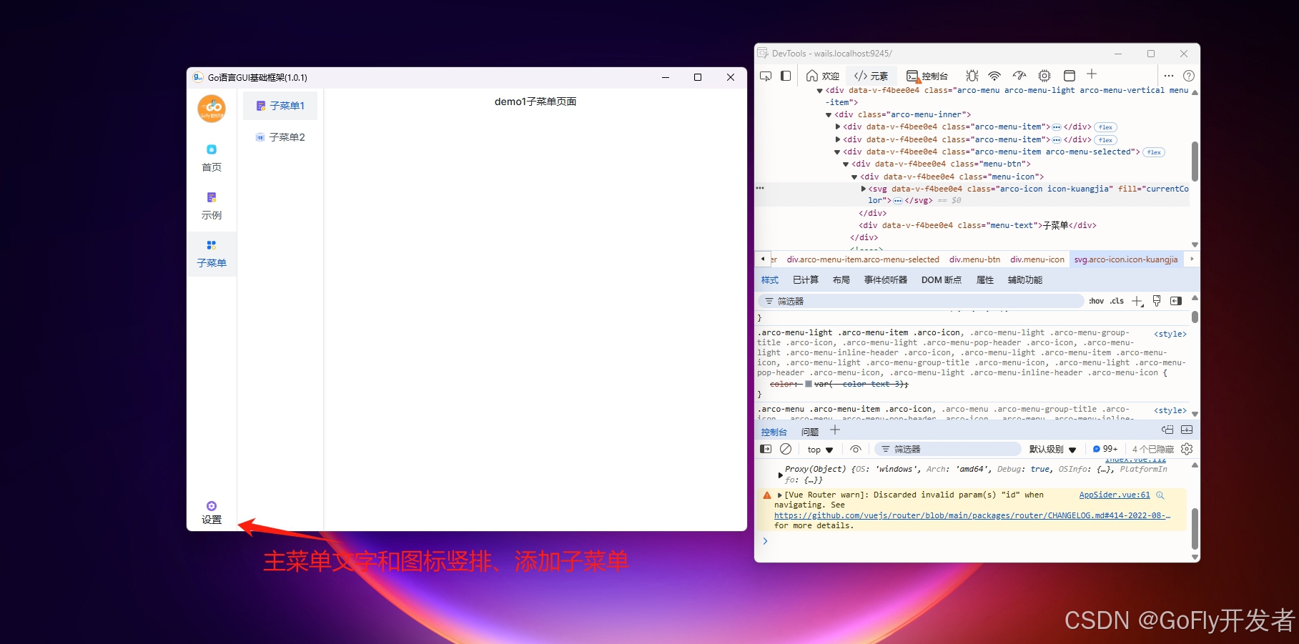Switch to the 样式 styles pane tab
Image resolution: width=1299 pixels, height=644 pixels.
point(770,280)
